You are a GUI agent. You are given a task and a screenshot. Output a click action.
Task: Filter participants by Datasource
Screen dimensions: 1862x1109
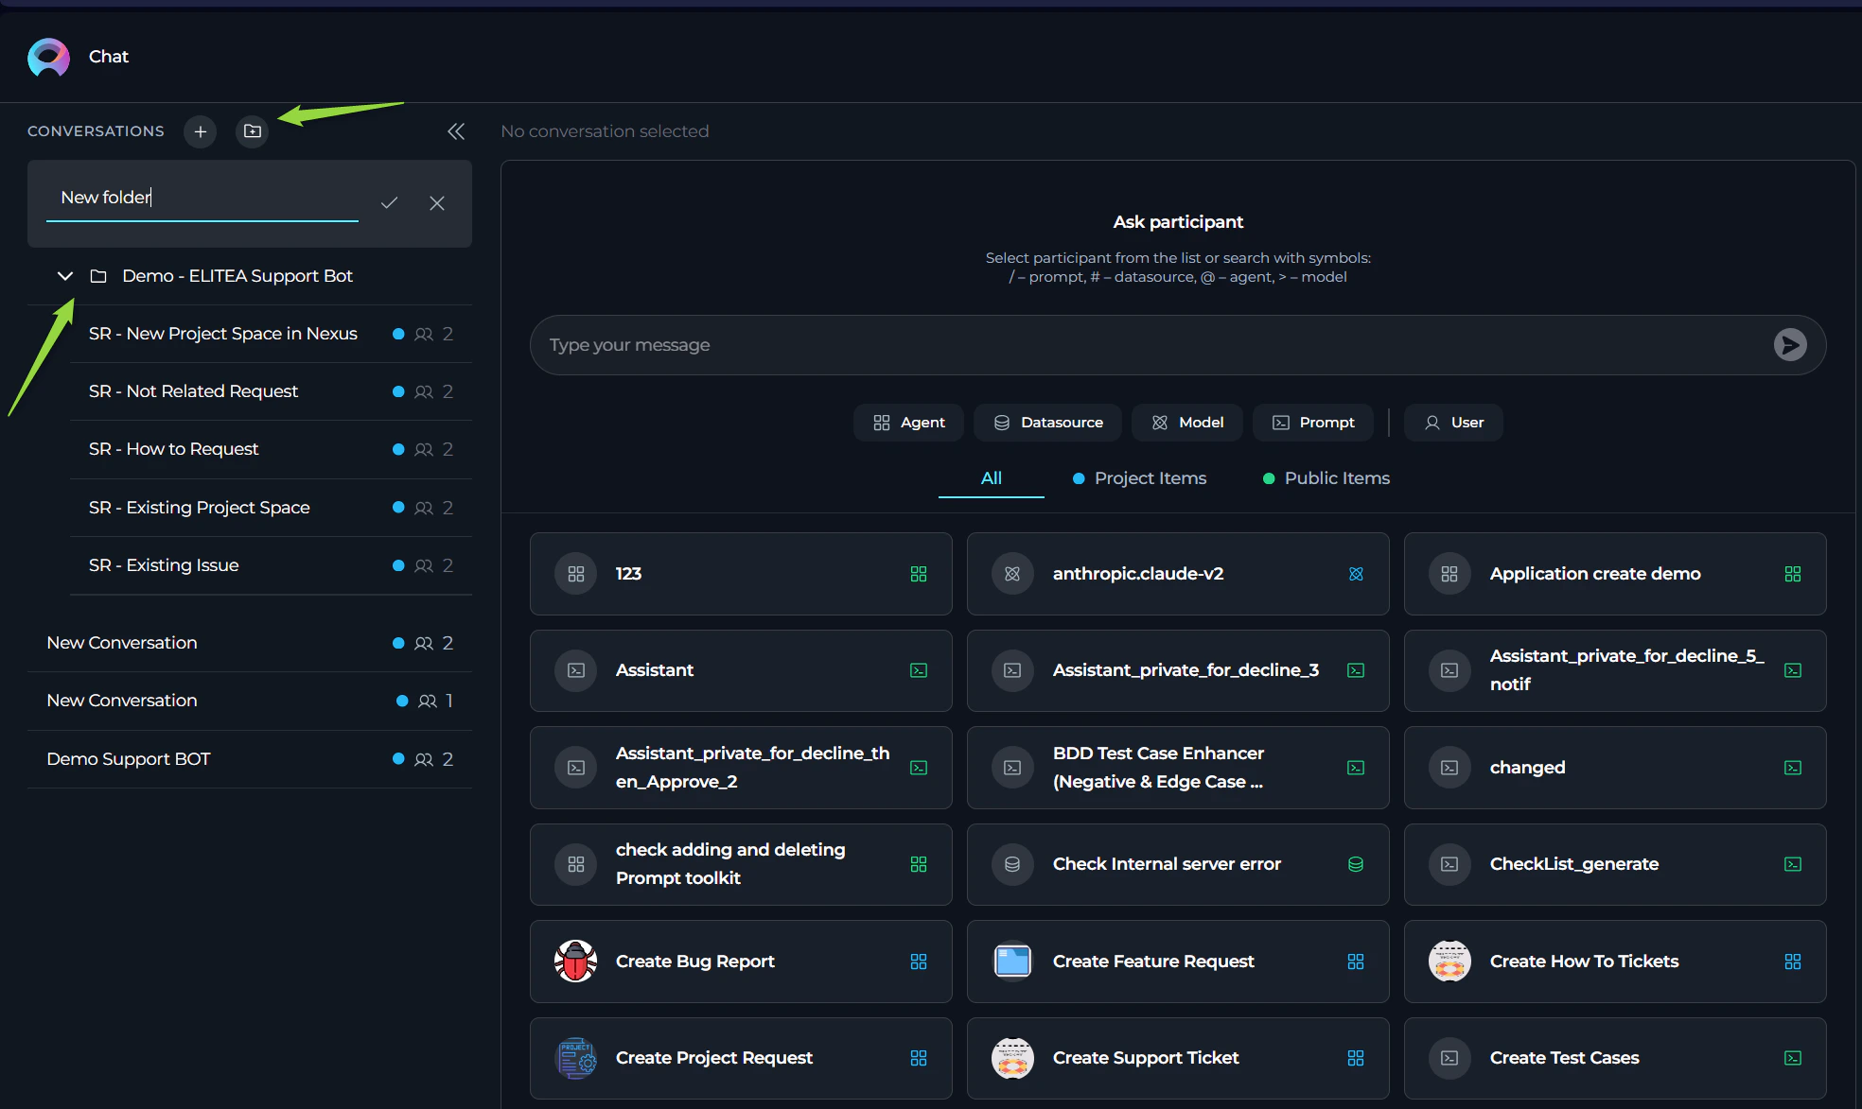click(1047, 423)
